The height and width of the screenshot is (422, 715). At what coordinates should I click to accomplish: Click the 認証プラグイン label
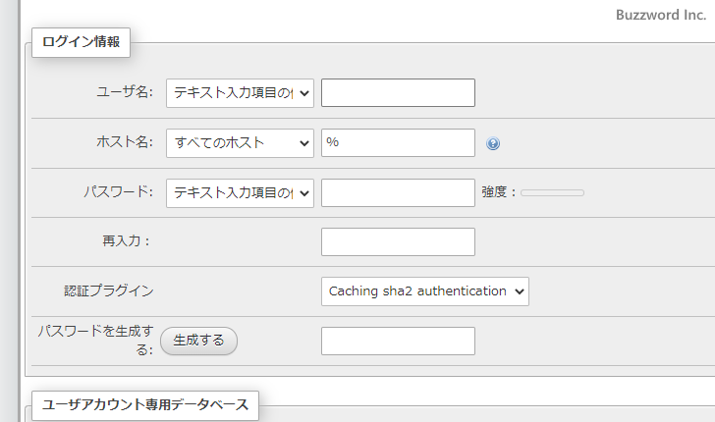(109, 290)
